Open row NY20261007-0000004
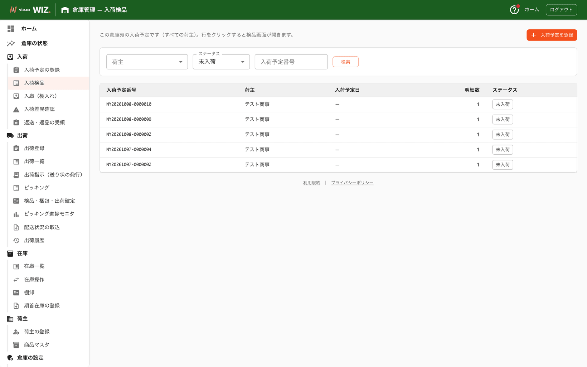This screenshot has height=367, width=587. tap(338, 150)
